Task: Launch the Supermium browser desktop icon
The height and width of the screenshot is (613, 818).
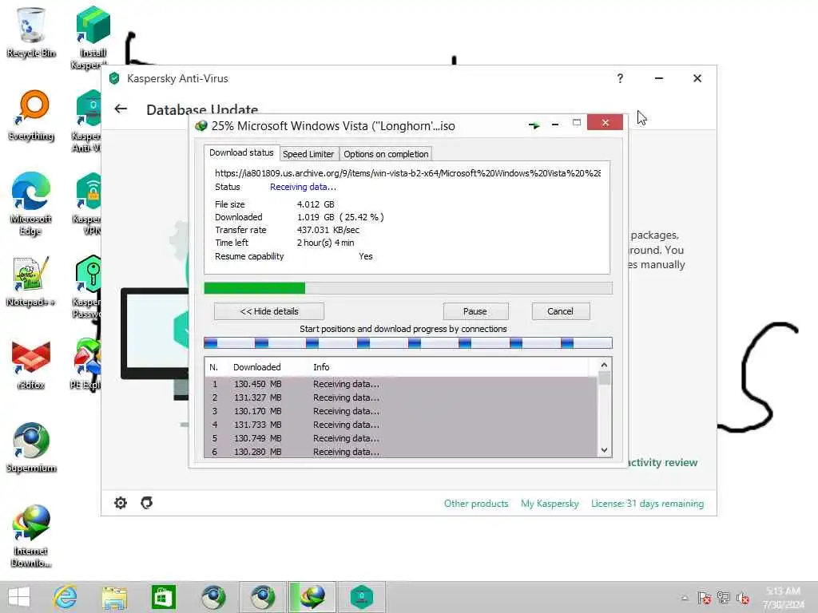Action: click(x=31, y=447)
